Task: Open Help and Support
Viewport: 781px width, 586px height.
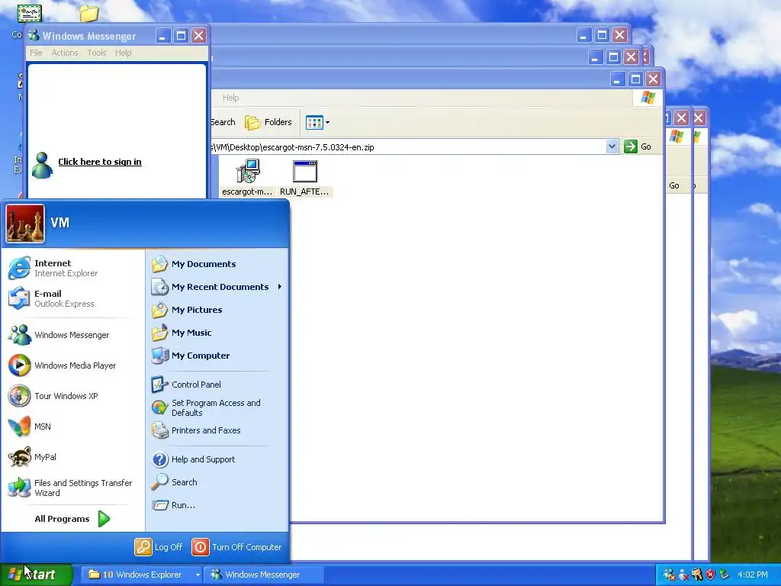Action: click(x=217, y=459)
